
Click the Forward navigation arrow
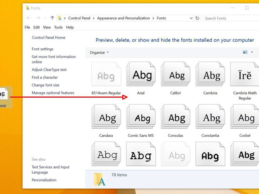[38, 18]
